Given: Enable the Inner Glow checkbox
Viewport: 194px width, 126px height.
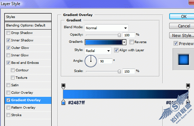Looking at the screenshot, I should [x=8, y=55].
